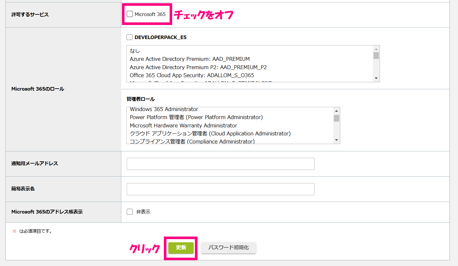Check the DEVELOPERPACK_E5 license checkbox
This screenshot has width=458, height=266.
point(129,37)
